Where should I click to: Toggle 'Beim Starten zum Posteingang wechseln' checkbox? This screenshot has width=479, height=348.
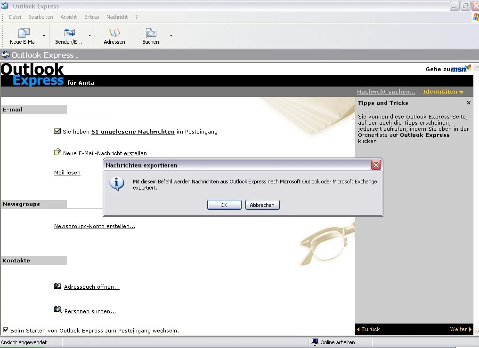pyautogui.click(x=6, y=330)
